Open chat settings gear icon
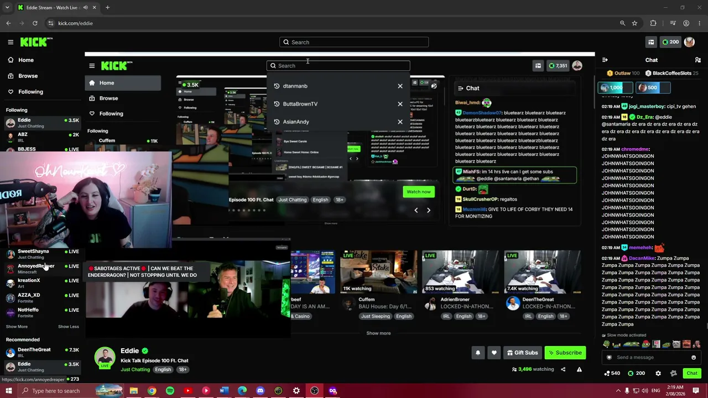 coord(658,373)
